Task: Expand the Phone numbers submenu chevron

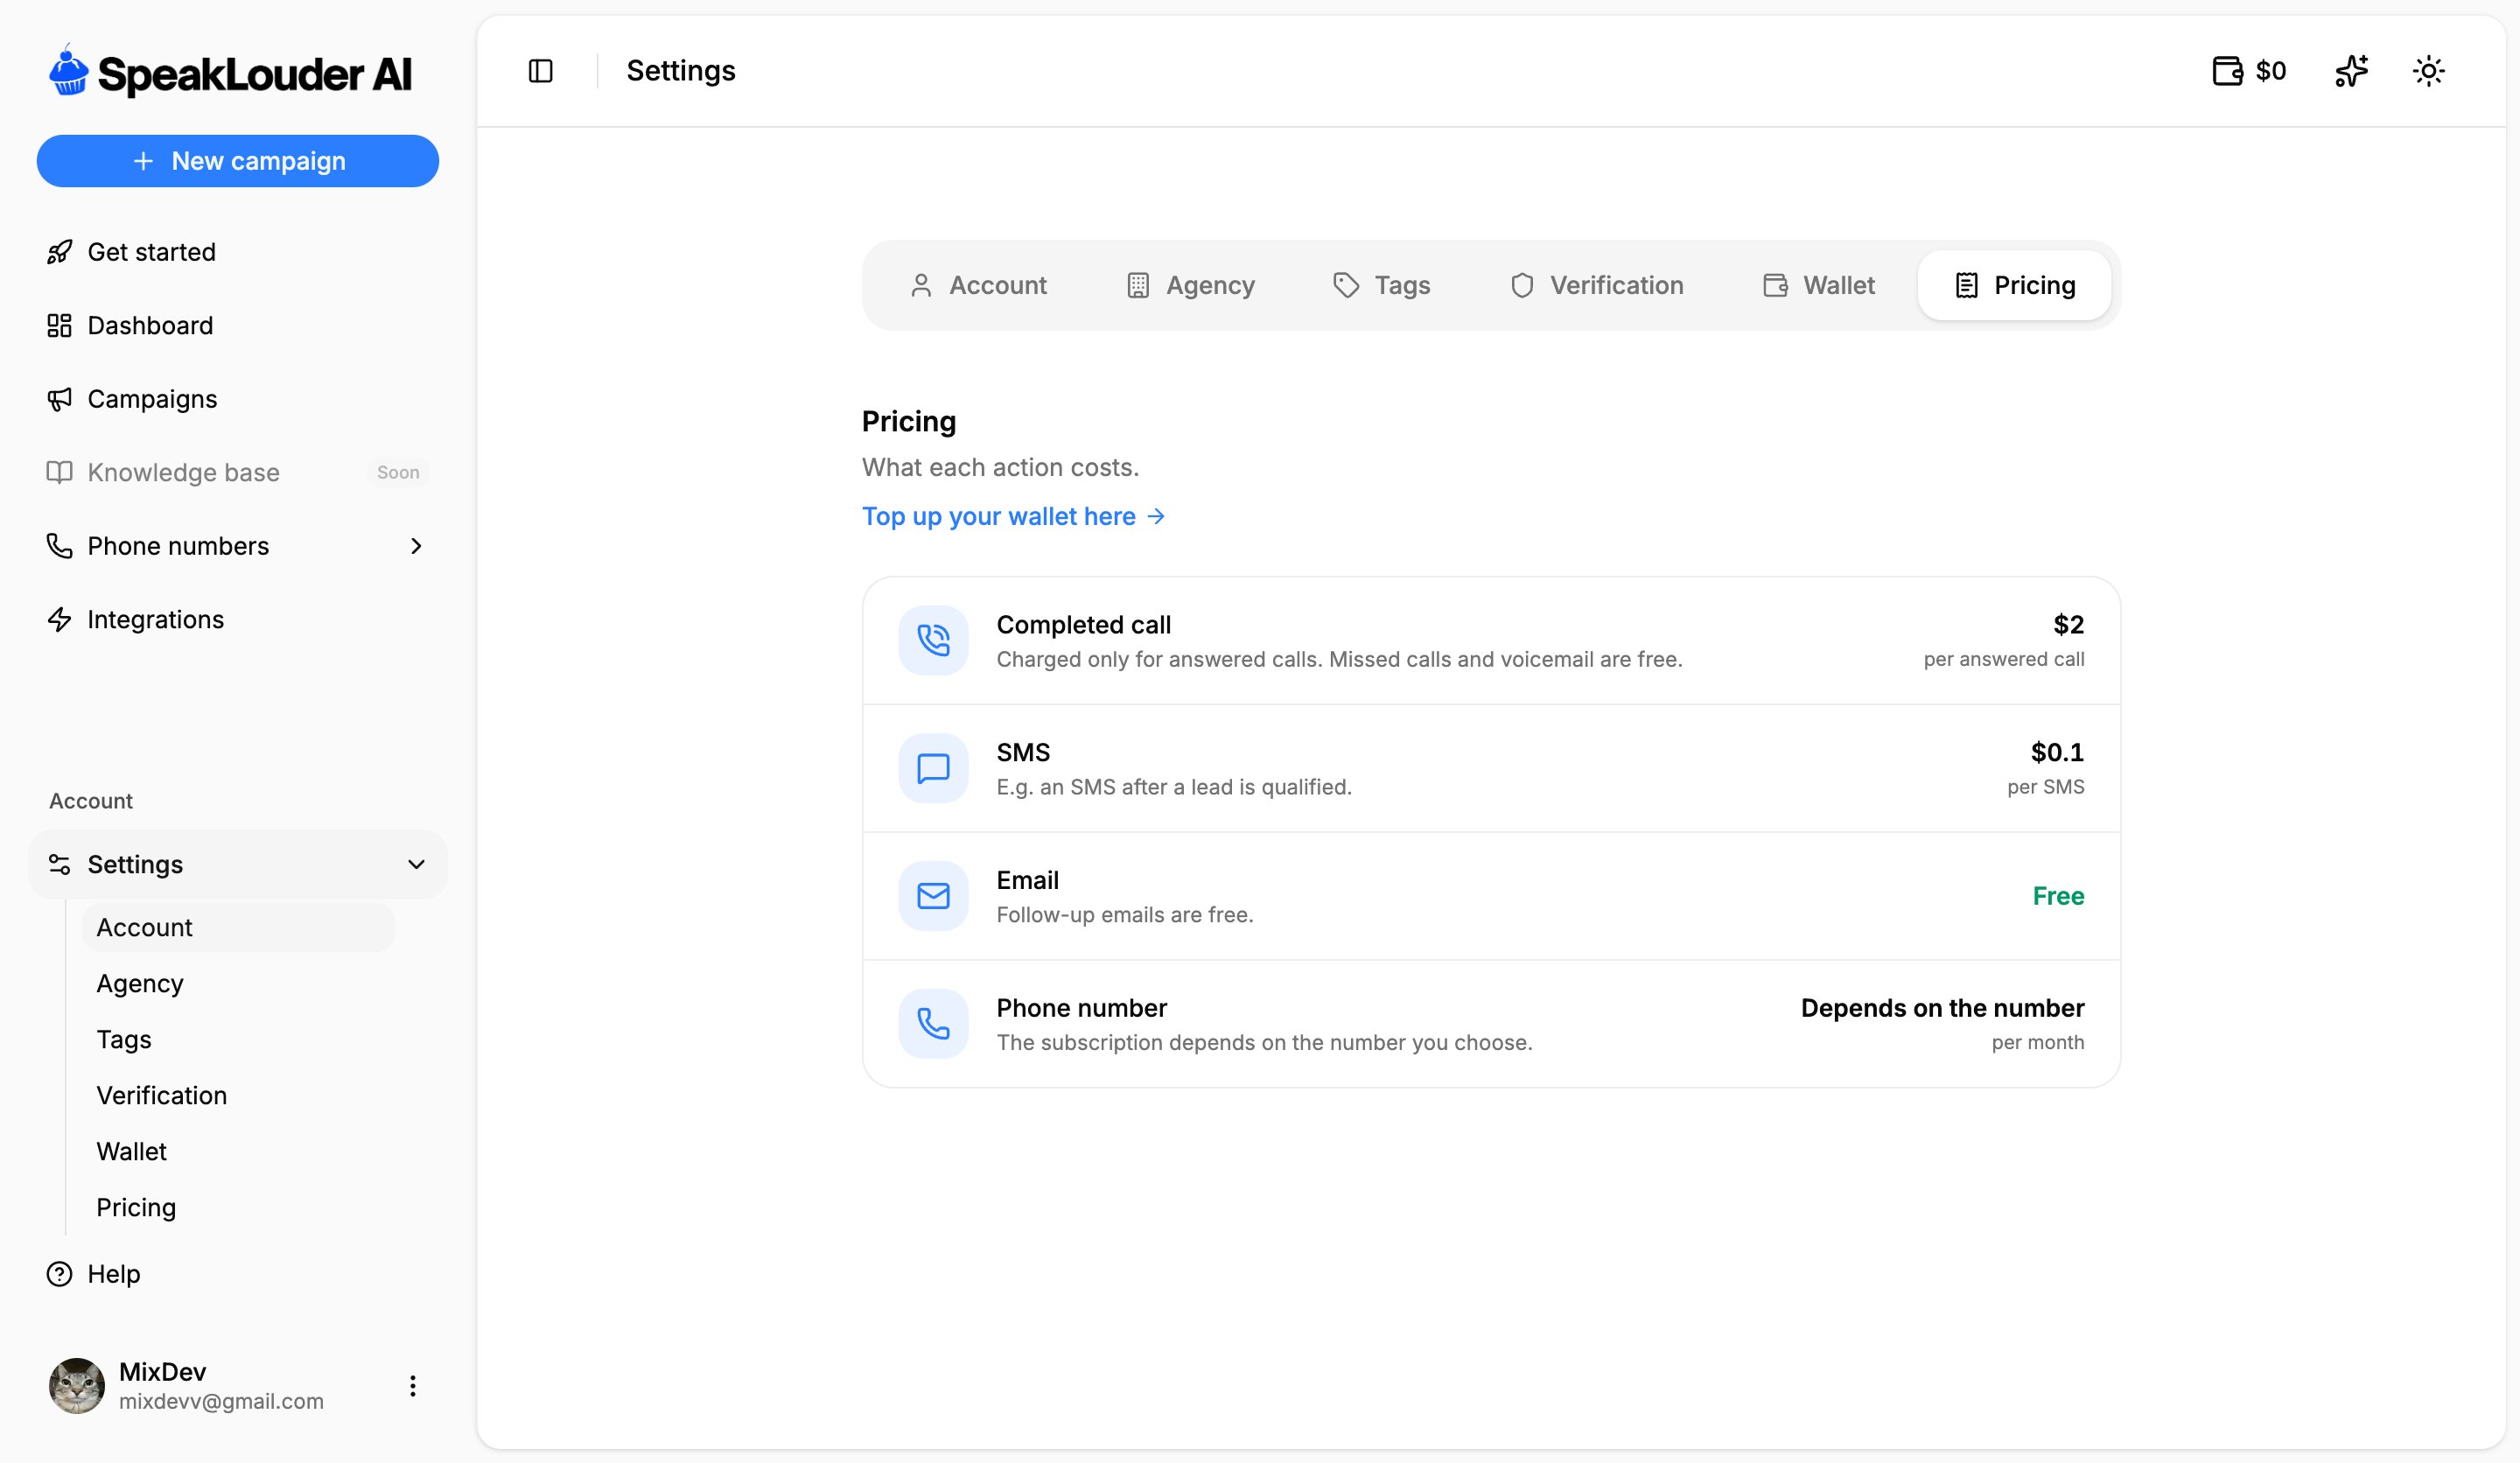Action: (x=416, y=546)
